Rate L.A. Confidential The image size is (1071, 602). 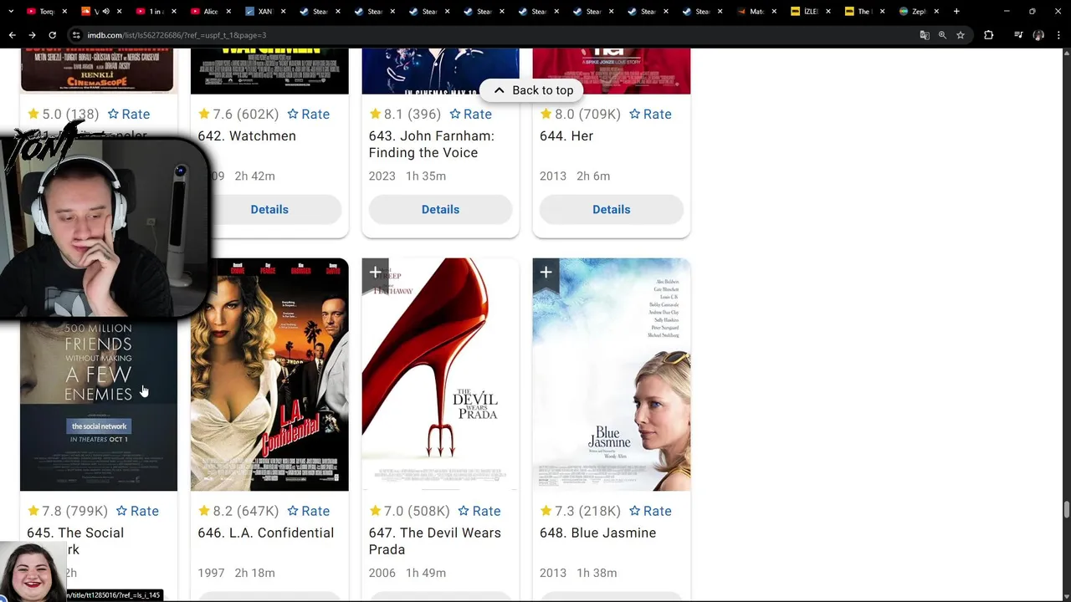coord(308,511)
